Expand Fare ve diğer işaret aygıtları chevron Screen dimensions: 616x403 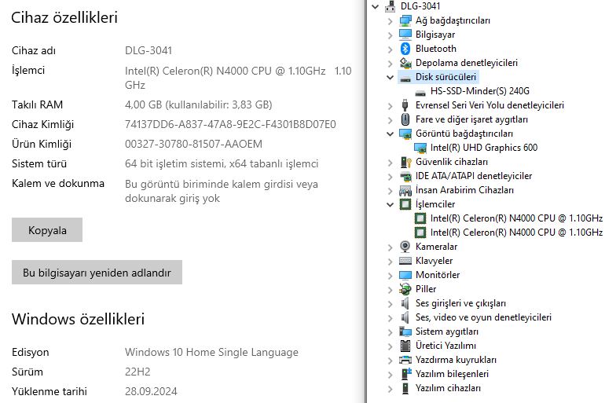(x=390, y=119)
